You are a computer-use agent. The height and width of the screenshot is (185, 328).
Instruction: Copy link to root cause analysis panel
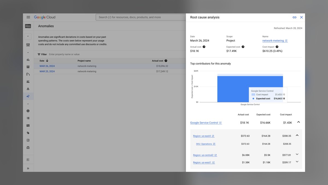click(294, 17)
